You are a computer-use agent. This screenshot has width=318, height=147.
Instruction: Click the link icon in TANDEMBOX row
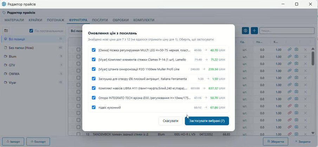coord(290,134)
